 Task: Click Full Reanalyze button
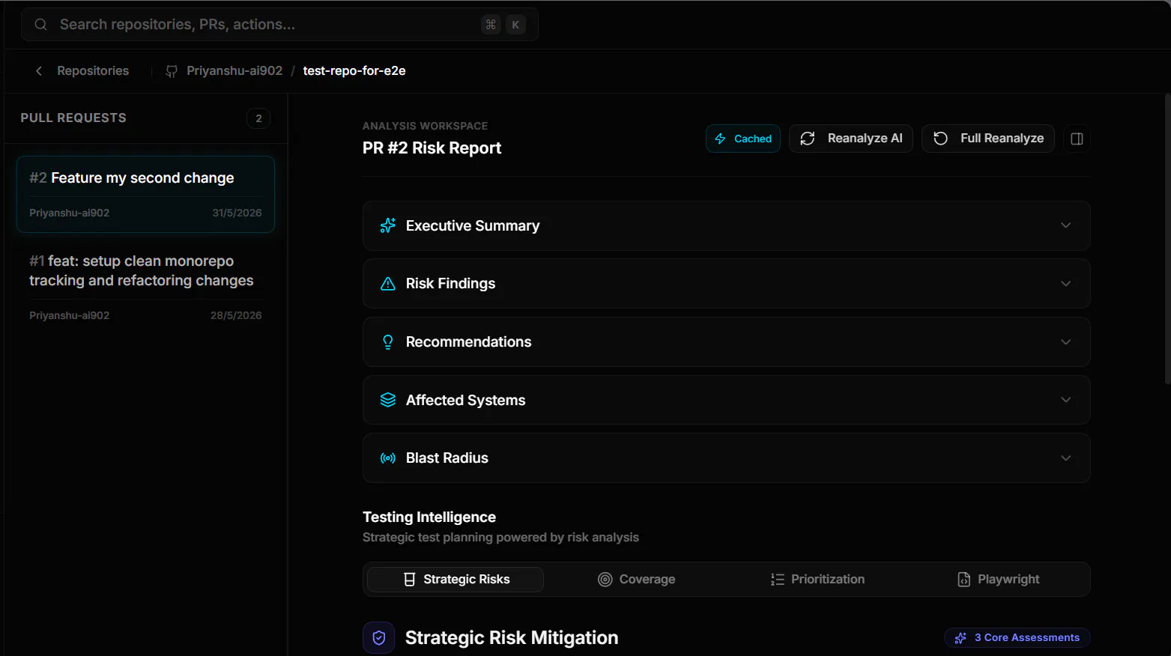coord(988,139)
